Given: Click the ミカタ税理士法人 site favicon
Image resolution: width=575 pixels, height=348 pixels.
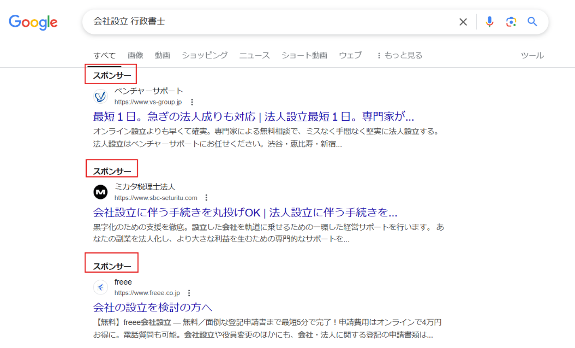Looking at the screenshot, I should 100,191.
